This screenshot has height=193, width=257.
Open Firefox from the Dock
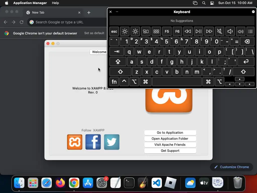(60, 183)
